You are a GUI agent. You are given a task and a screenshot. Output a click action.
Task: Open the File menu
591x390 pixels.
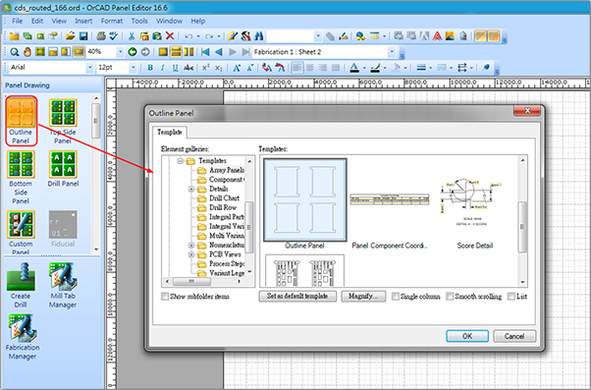click(x=17, y=21)
